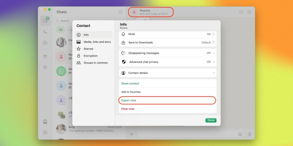Image resolution: width=293 pixels, height=146 pixels.
Task: Change the Save to Downloads Default dropdown
Action: 208,43
